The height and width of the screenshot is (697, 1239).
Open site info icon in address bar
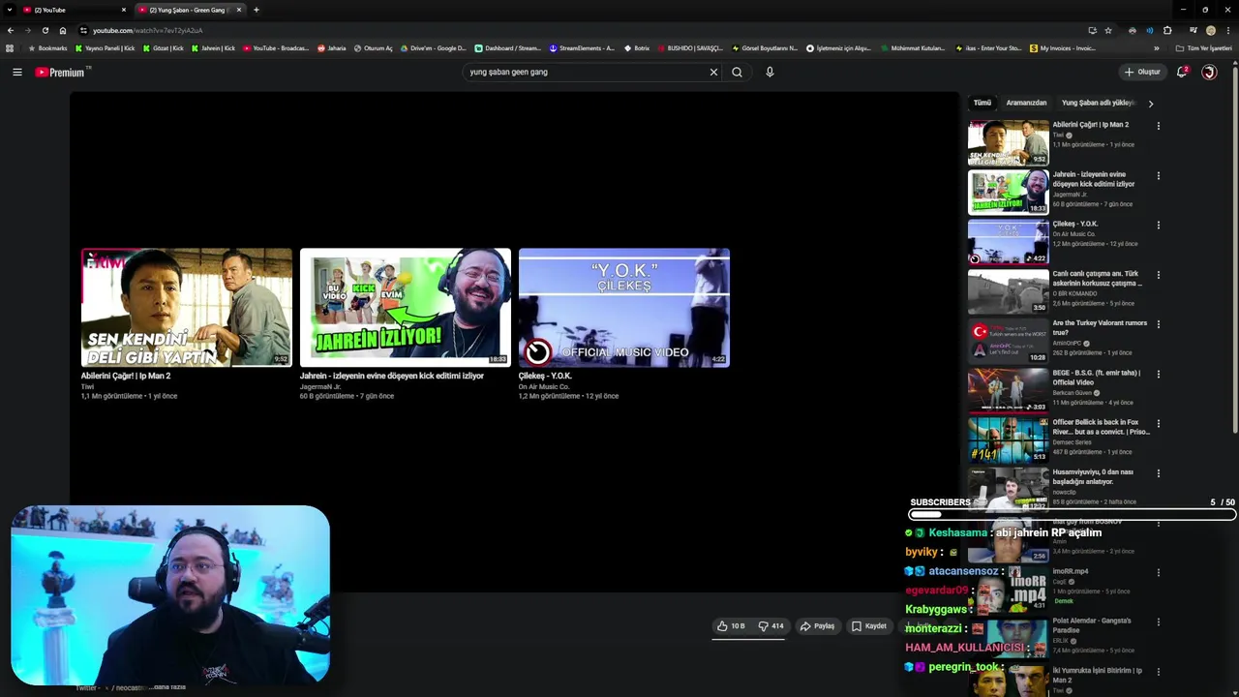click(x=83, y=30)
